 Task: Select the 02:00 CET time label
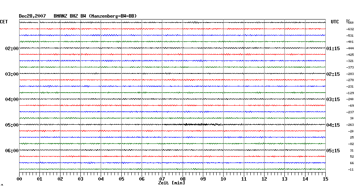pyautogui.click(x=12, y=49)
